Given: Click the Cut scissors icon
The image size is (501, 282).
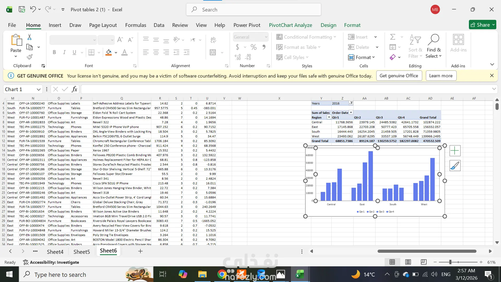Looking at the screenshot, I should coord(29,37).
